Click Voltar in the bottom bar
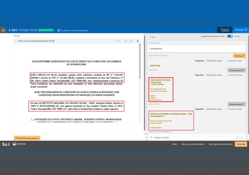249x175 pixels. [174, 144]
